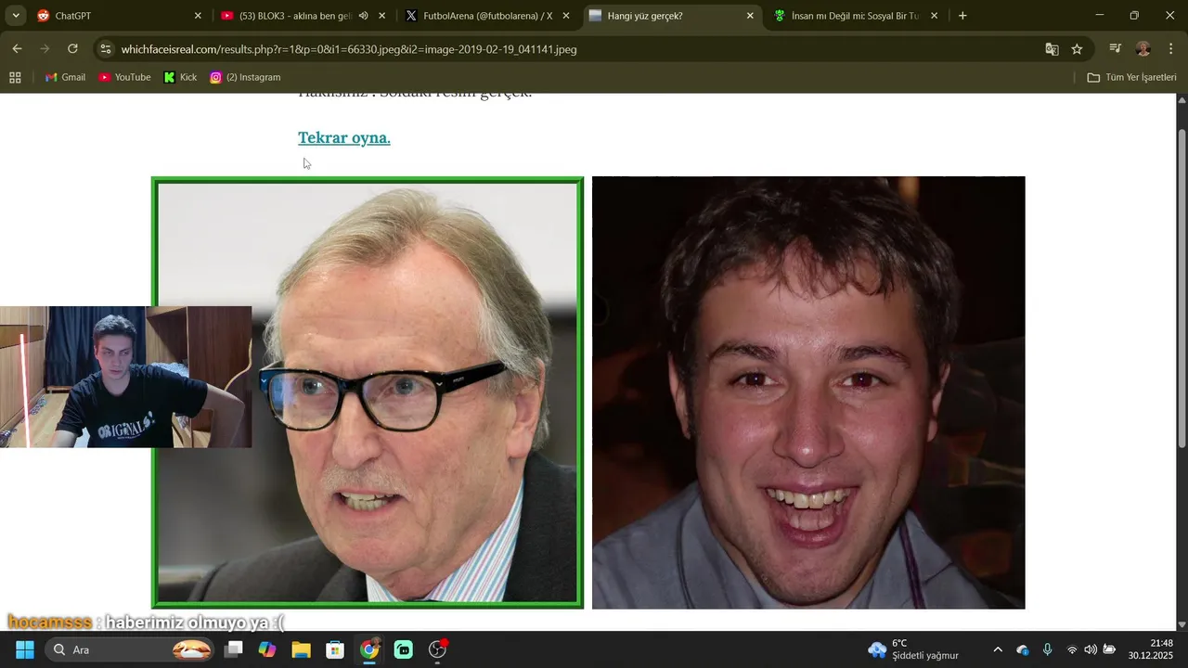Open the Chrome three-dot menu
The height and width of the screenshot is (668, 1188).
tap(1171, 48)
